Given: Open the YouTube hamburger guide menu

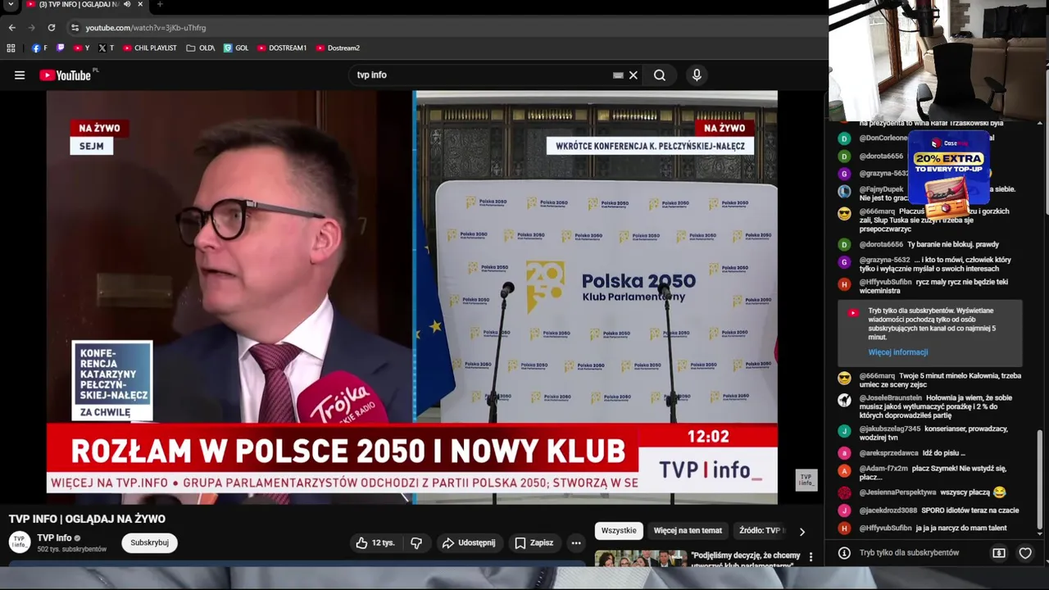Looking at the screenshot, I should pyautogui.click(x=20, y=75).
